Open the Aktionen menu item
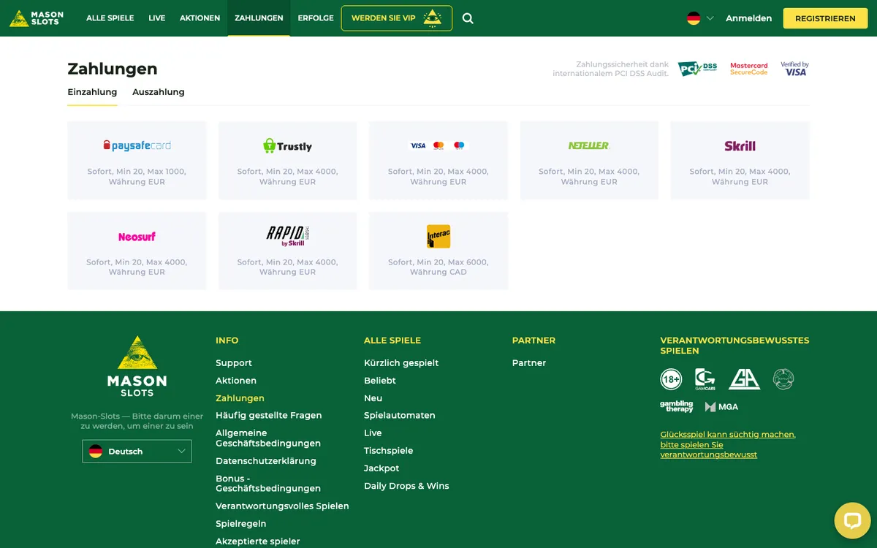The image size is (877, 548). (x=200, y=18)
